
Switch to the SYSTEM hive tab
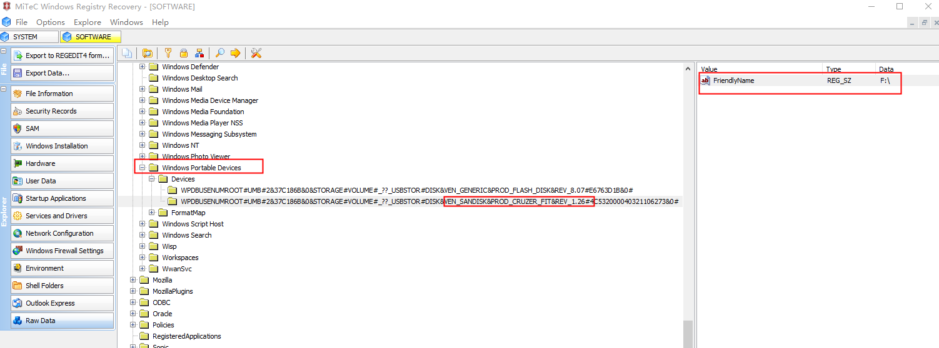29,37
